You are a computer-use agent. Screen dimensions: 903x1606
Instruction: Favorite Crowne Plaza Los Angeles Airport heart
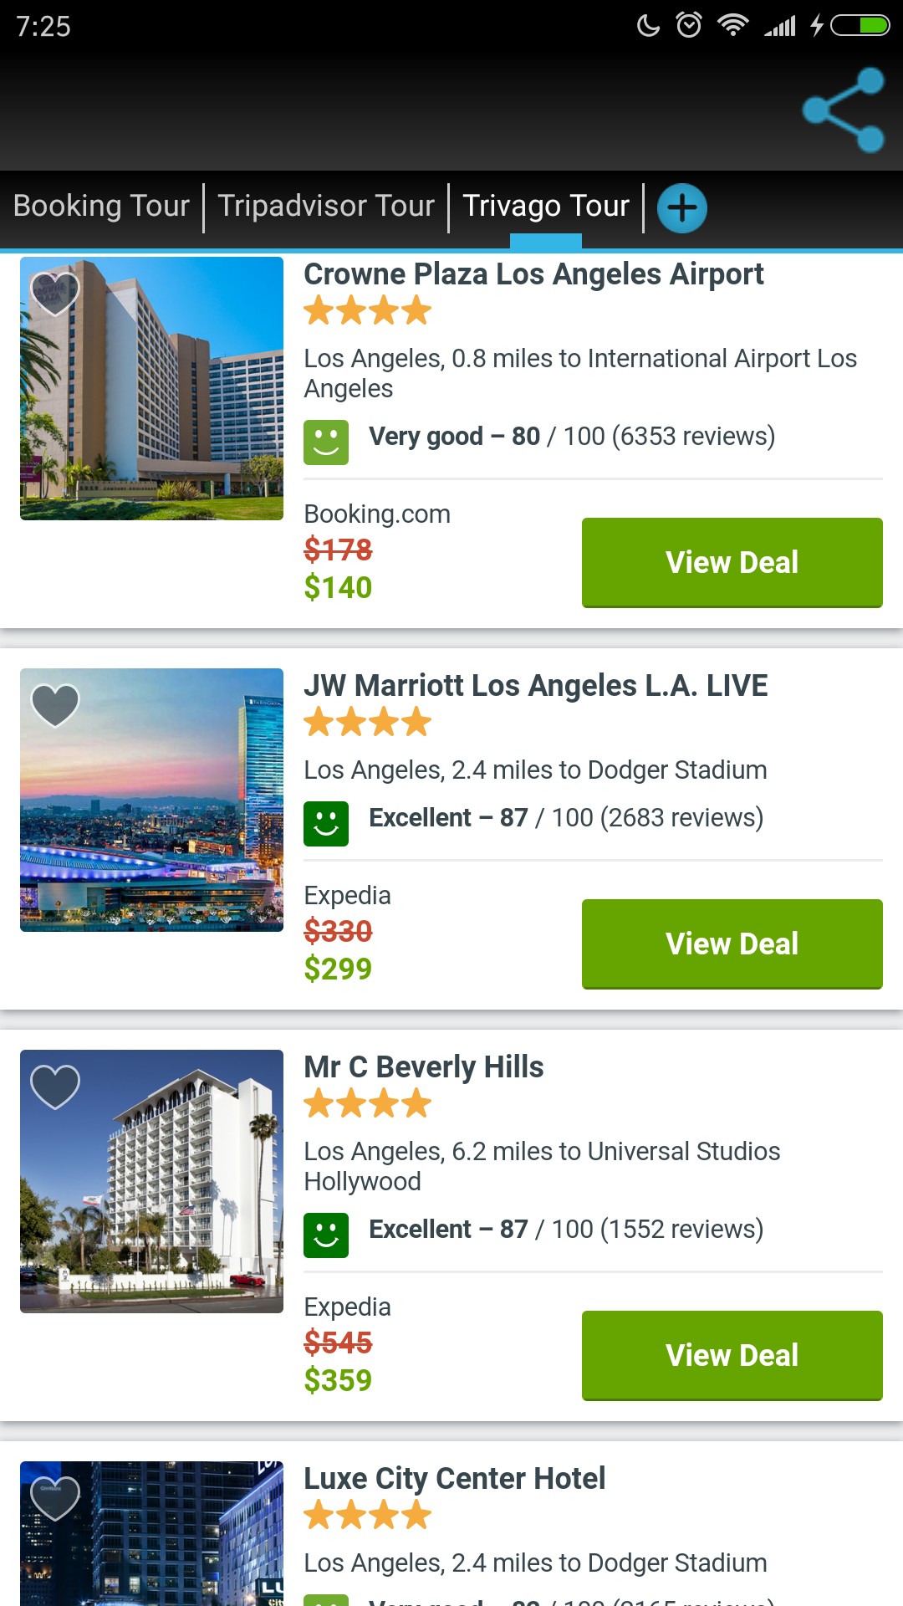pyautogui.click(x=55, y=294)
